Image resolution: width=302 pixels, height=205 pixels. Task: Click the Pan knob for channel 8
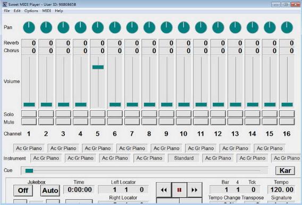(x=149, y=27)
